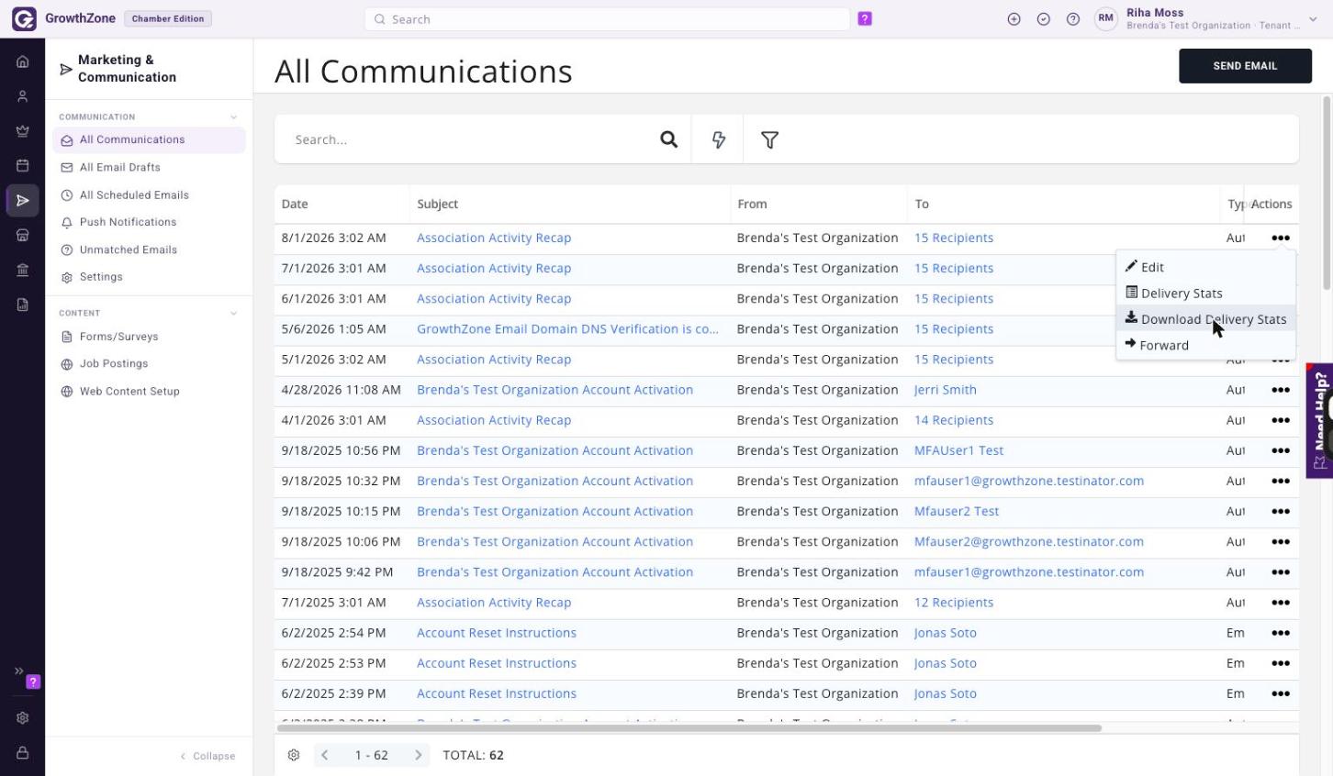The image size is (1333, 776).
Task: Open actions menu for 4/28/2026 11:08 AM row
Action: coord(1280,390)
